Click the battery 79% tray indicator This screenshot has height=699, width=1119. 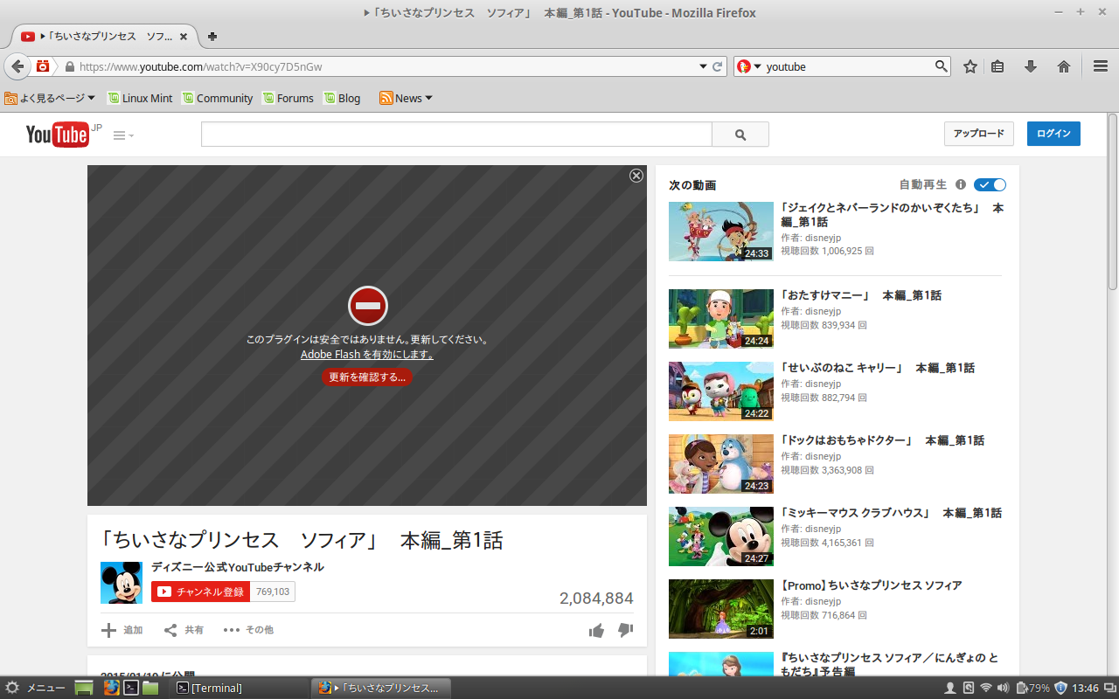1032,688
